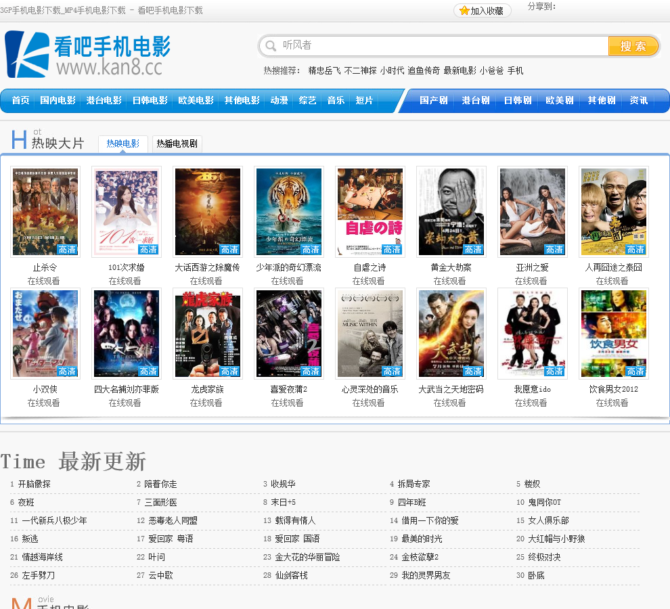This screenshot has height=609, width=670.
Task: Open hot search link 不二神探
Action: 360,70
